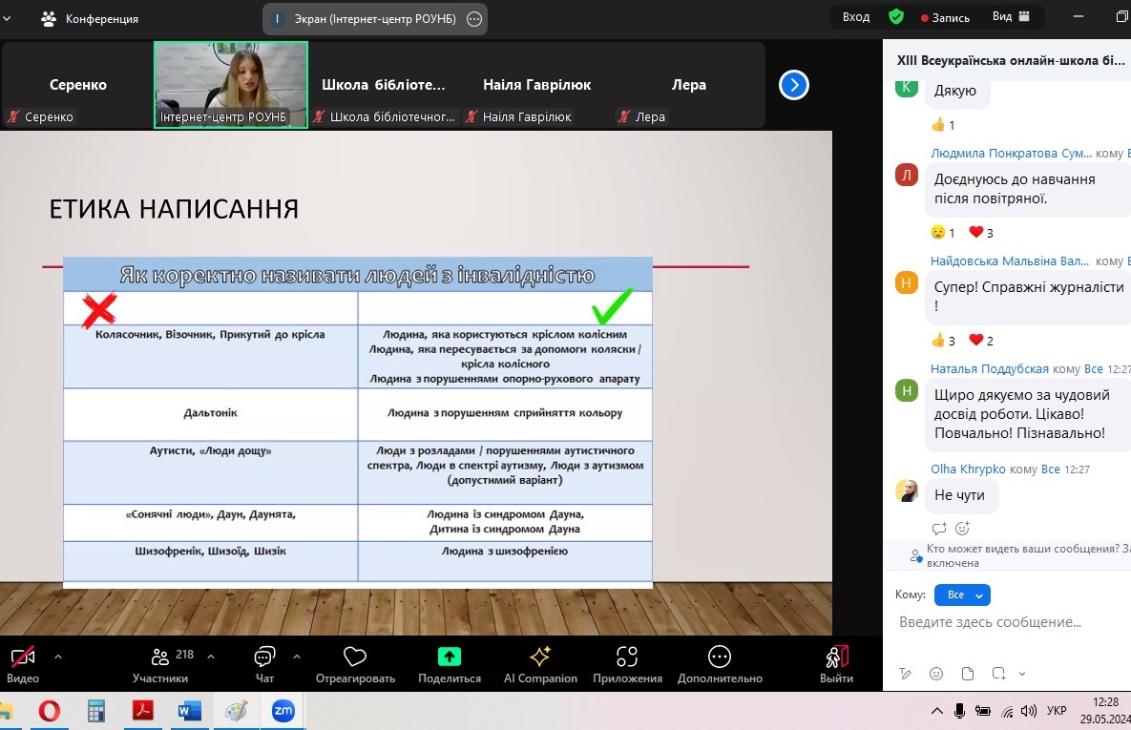Viewport: 1131px width, 730px height.
Task: Open the Участники participants panel
Action: pos(160,657)
